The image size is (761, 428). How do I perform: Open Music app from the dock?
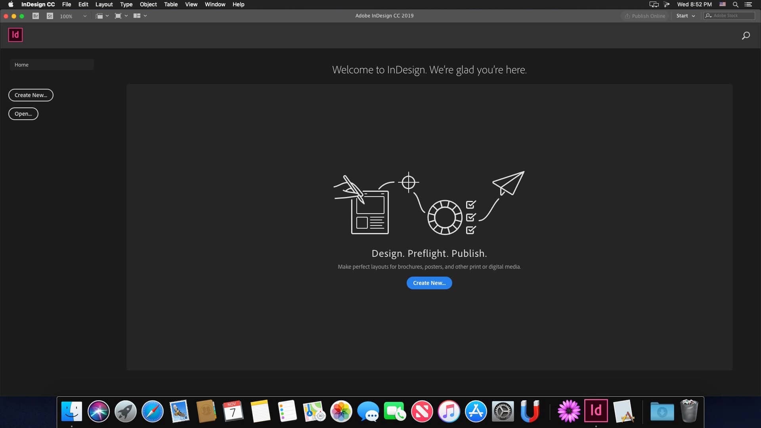448,411
